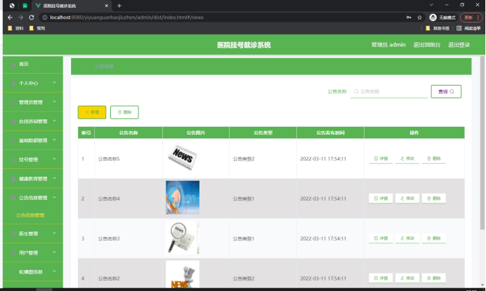This screenshot has height=291, width=486.
Task: Select the 公告信息管理 submenu item in yellow
Action: click(30, 215)
